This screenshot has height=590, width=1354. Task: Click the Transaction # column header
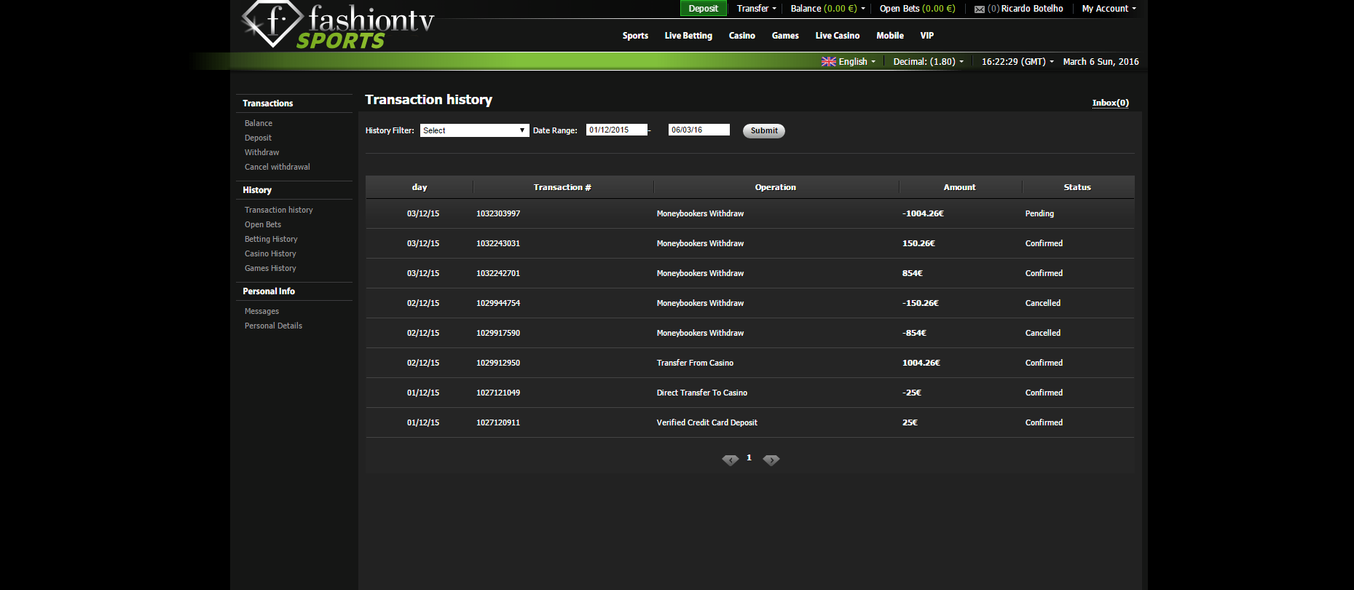[562, 187]
